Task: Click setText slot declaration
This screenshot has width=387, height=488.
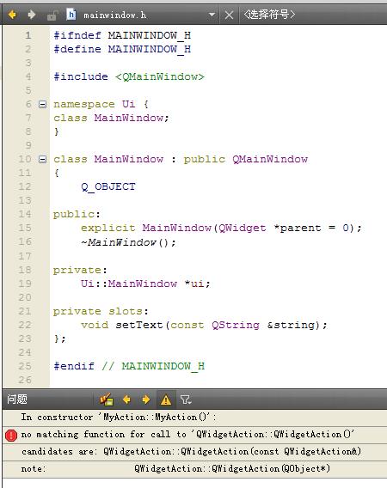Action: (x=204, y=326)
